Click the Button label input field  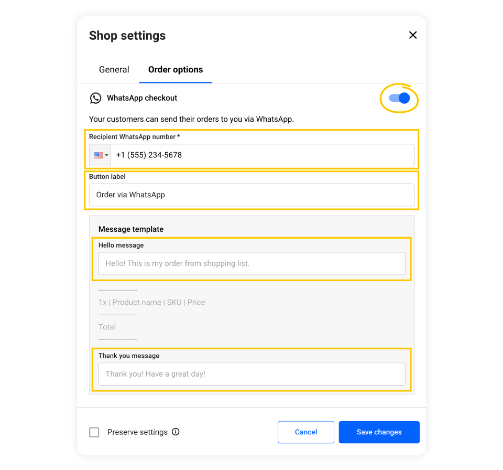(251, 195)
